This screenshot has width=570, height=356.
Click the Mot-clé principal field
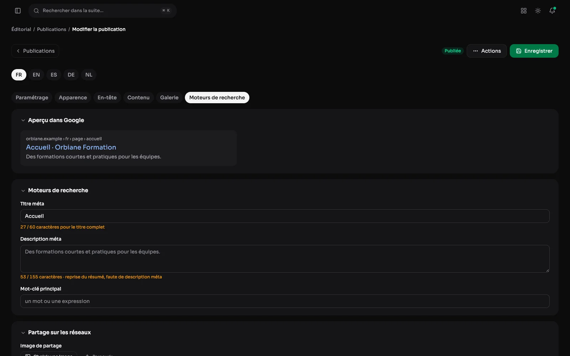[x=285, y=301]
